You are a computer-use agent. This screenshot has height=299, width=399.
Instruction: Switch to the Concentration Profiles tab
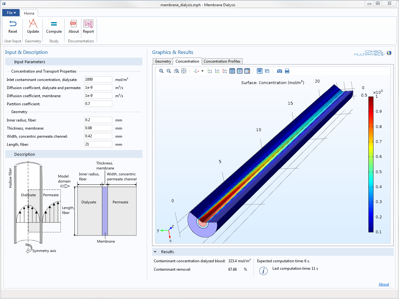coord(222,61)
